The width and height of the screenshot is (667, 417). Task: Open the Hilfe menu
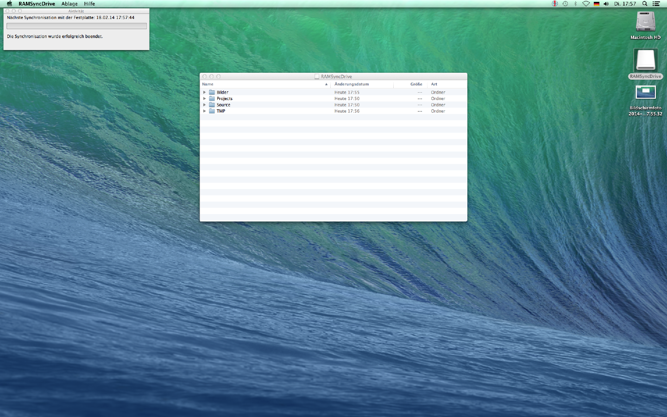click(x=89, y=4)
